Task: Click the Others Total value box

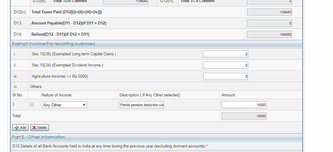Action: click(x=244, y=116)
